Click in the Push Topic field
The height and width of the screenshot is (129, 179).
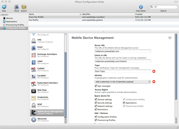pyautogui.click(x=123, y=71)
